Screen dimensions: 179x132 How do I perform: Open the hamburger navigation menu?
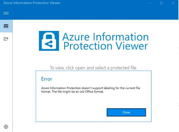(6, 13)
